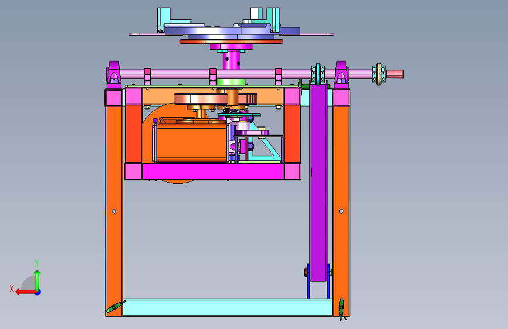
Task: Select the cyan sprocket above the purple guard
Action: (x=318, y=74)
